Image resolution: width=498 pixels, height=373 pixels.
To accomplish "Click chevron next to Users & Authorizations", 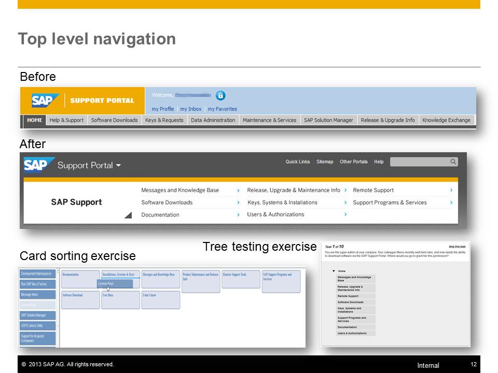I will pos(345,214).
